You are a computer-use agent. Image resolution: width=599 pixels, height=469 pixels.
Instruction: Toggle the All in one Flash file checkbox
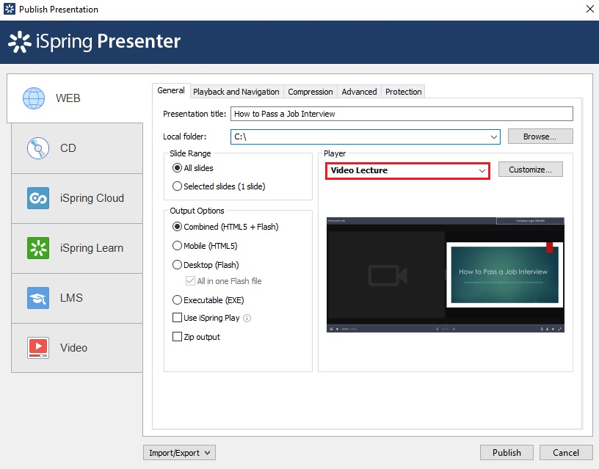(190, 281)
